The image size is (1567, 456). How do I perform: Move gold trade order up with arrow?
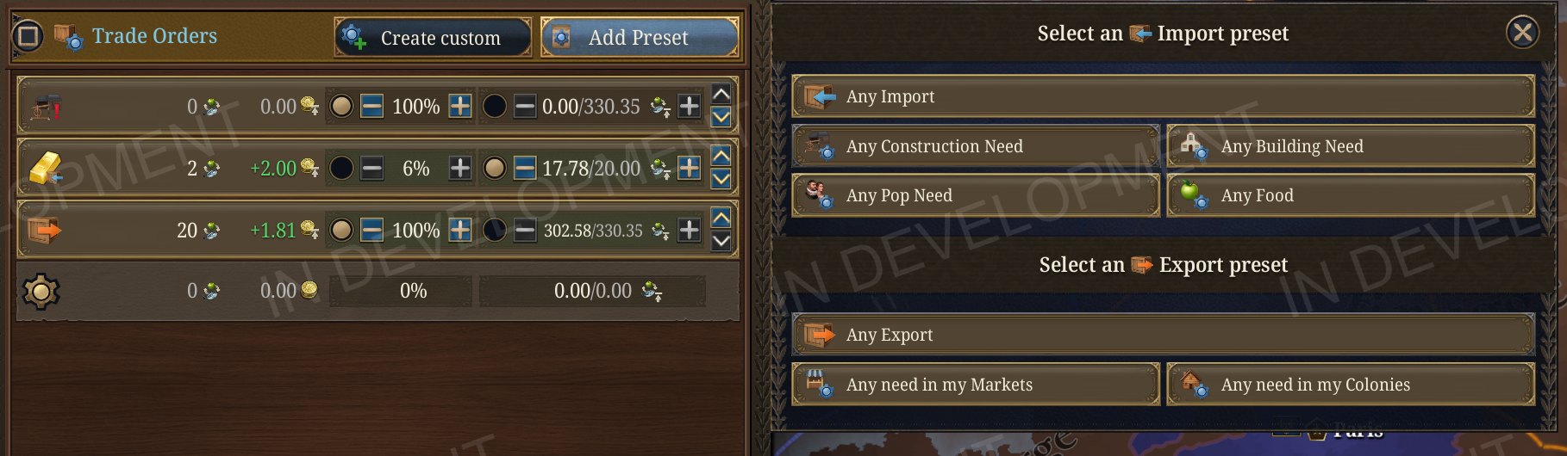(x=721, y=156)
